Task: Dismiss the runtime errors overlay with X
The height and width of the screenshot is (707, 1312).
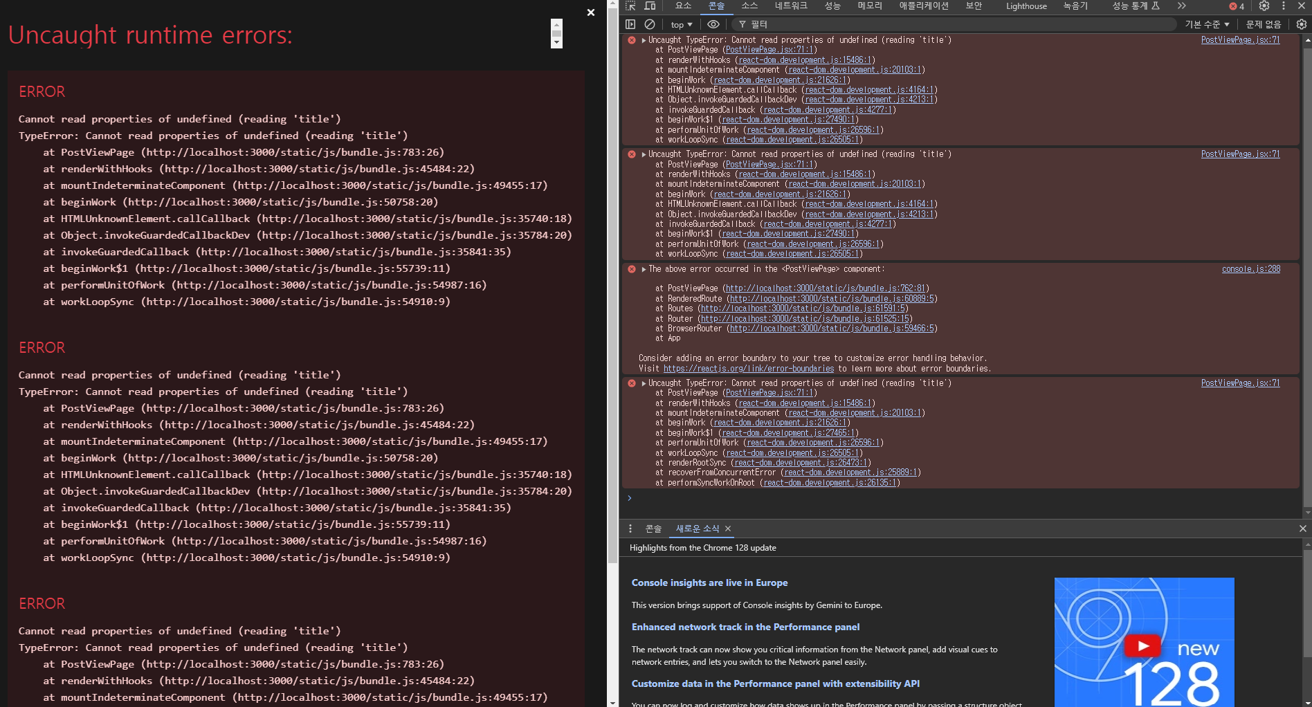Action: point(590,12)
